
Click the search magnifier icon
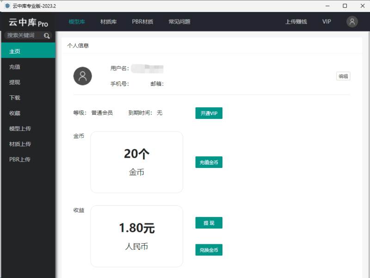point(46,36)
